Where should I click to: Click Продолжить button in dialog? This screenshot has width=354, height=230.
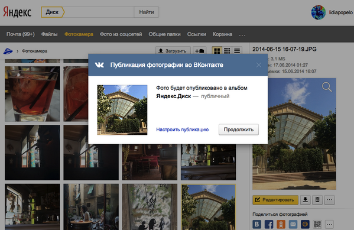click(x=239, y=129)
